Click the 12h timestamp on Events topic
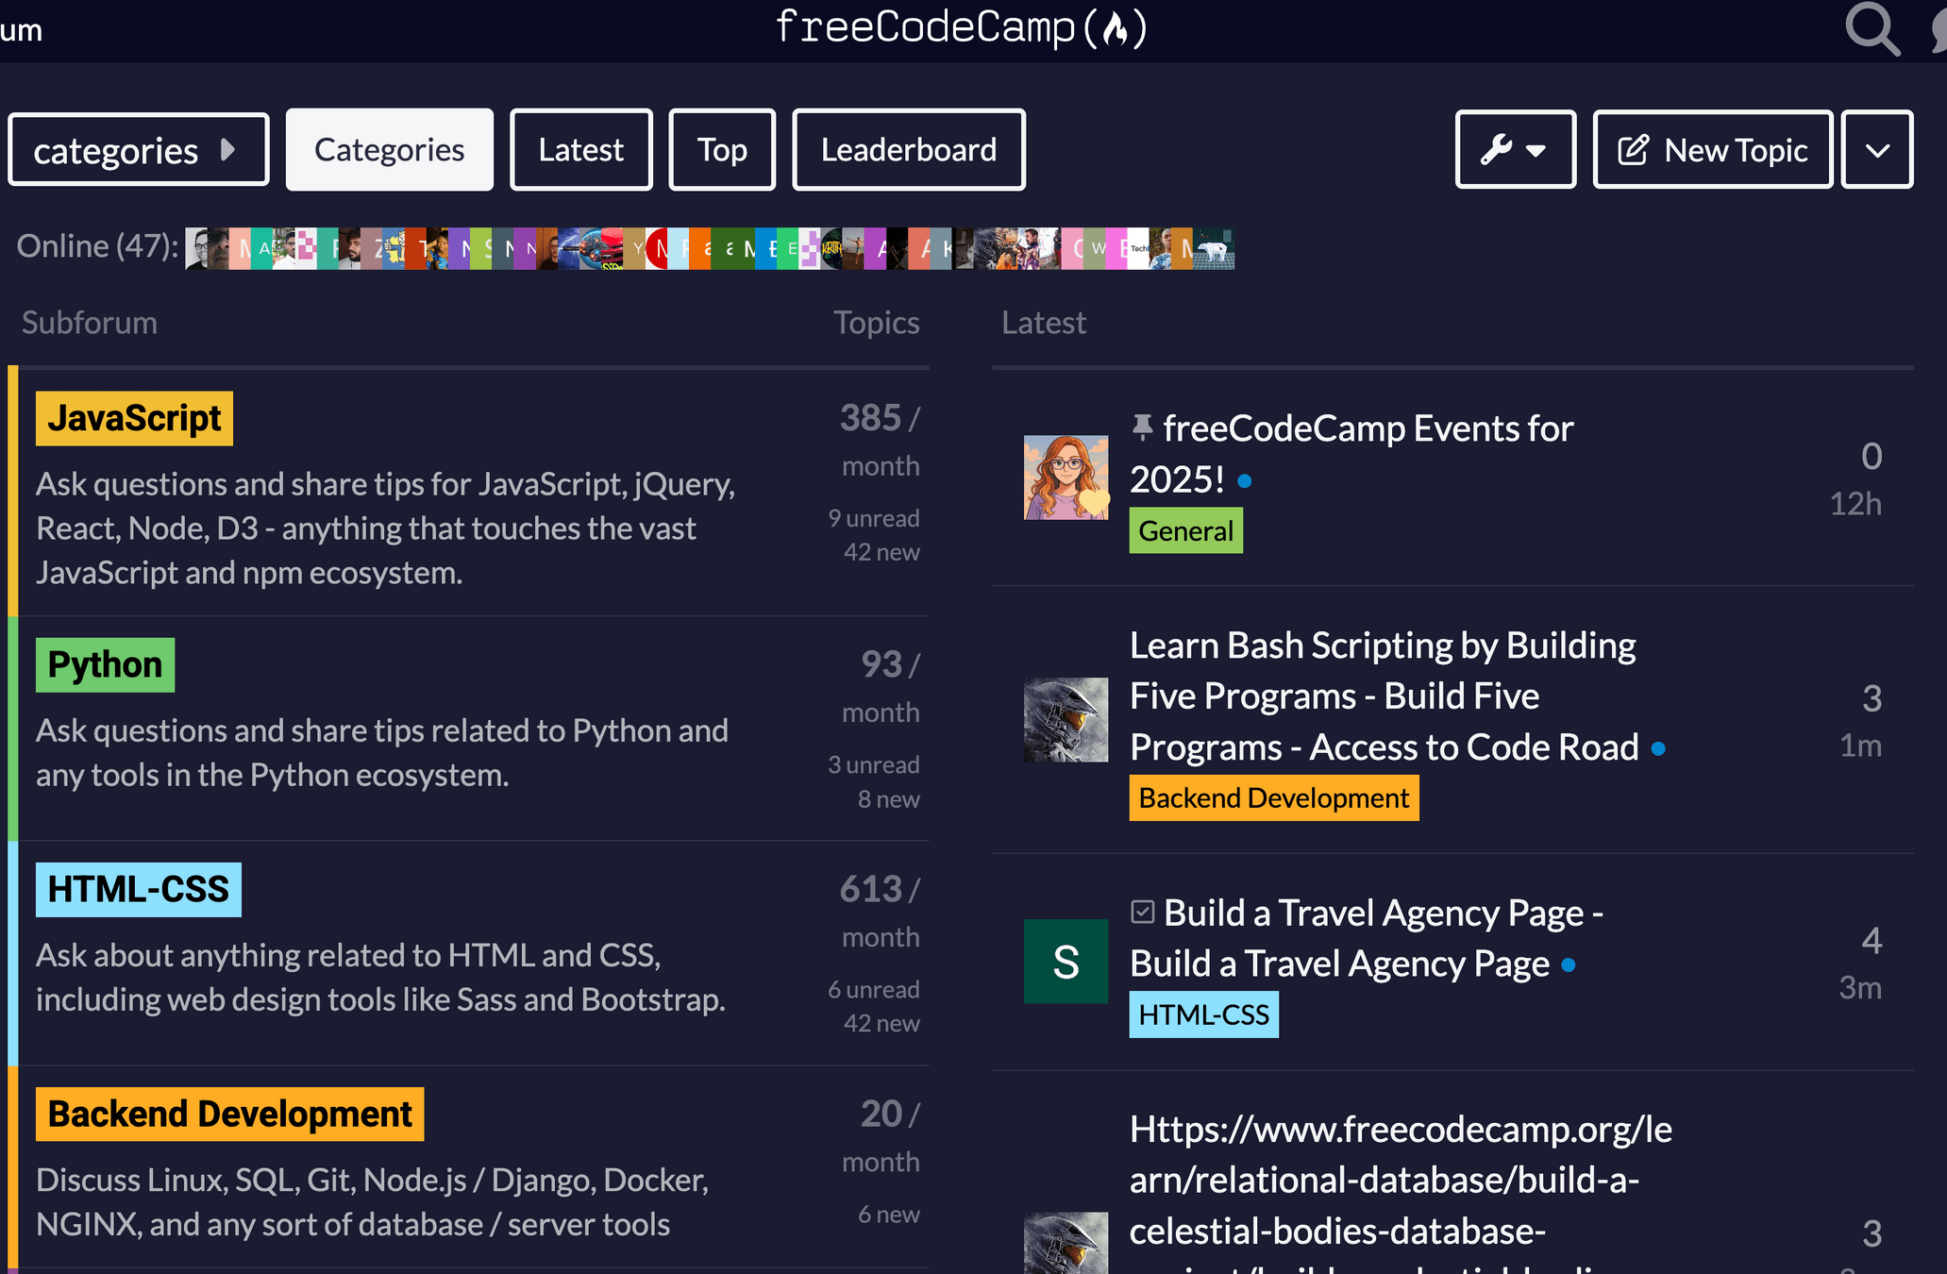This screenshot has height=1274, width=1947. point(1855,504)
